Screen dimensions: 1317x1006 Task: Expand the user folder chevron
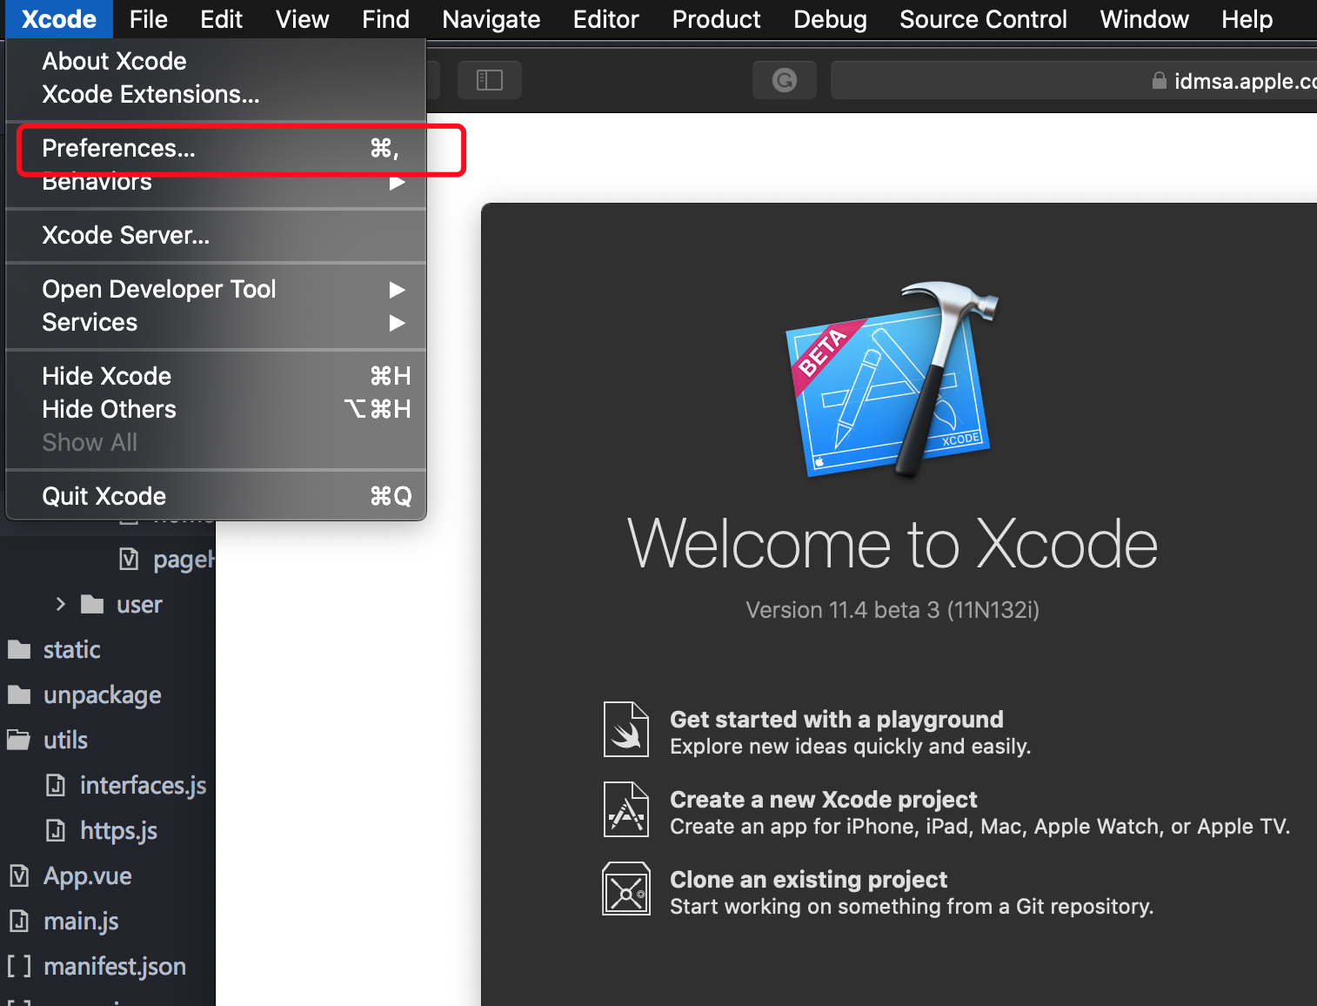pyautogui.click(x=60, y=604)
